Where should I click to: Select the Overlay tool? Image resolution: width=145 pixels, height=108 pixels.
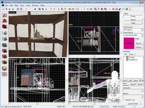point(5,62)
